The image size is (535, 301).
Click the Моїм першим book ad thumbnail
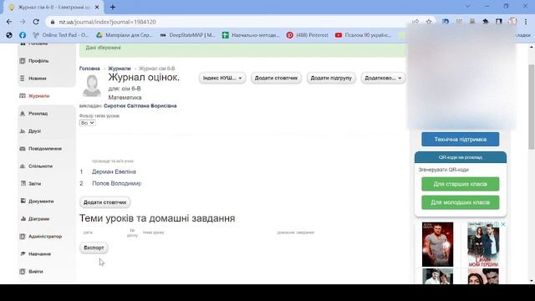tap(483, 244)
